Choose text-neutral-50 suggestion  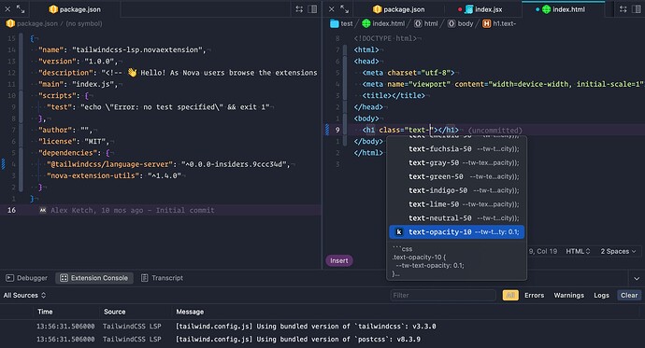(x=456, y=218)
